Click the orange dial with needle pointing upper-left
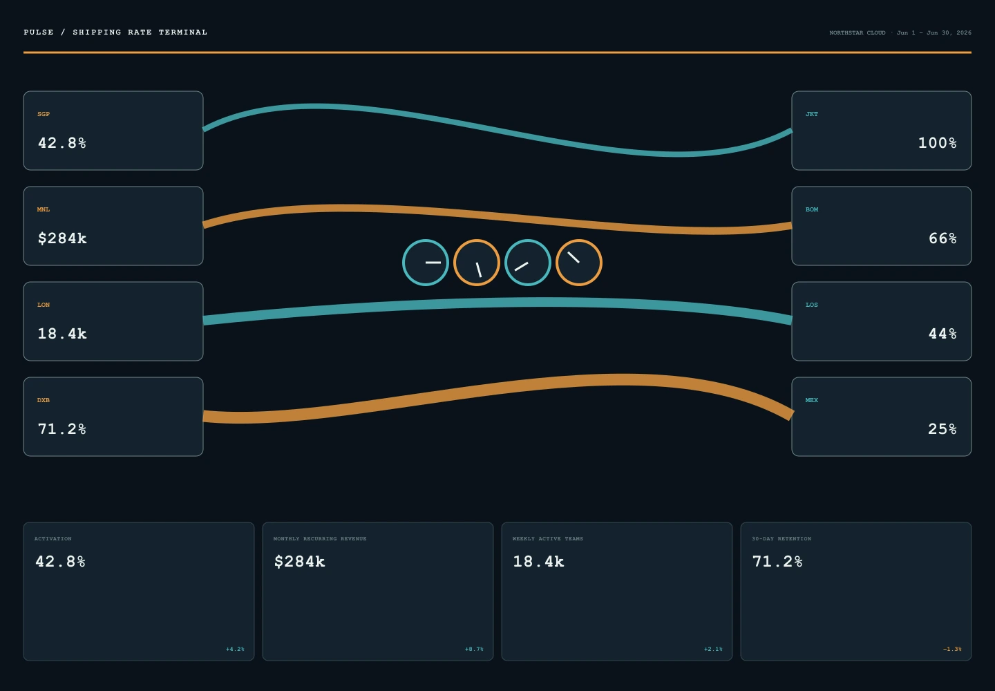This screenshot has height=691, width=995. [x=579, y=263]
